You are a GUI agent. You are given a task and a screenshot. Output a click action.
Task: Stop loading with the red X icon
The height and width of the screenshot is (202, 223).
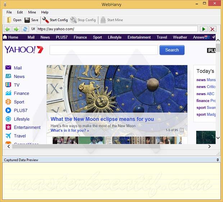212,29
